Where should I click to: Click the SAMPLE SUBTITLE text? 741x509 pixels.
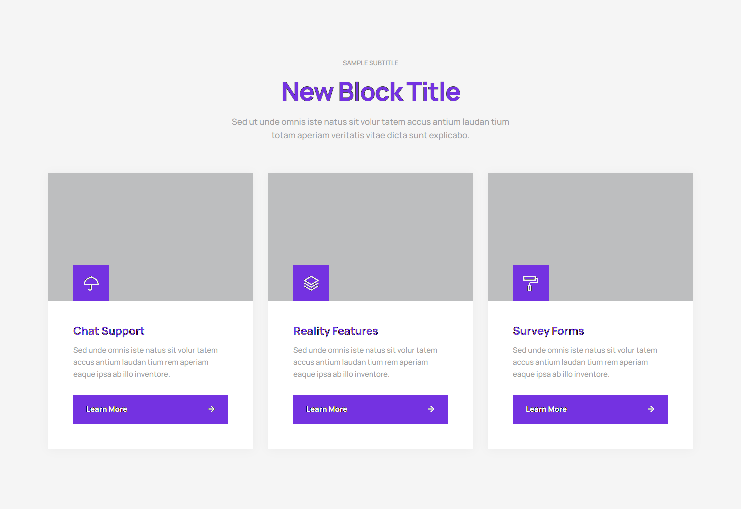tap(370, 63)
